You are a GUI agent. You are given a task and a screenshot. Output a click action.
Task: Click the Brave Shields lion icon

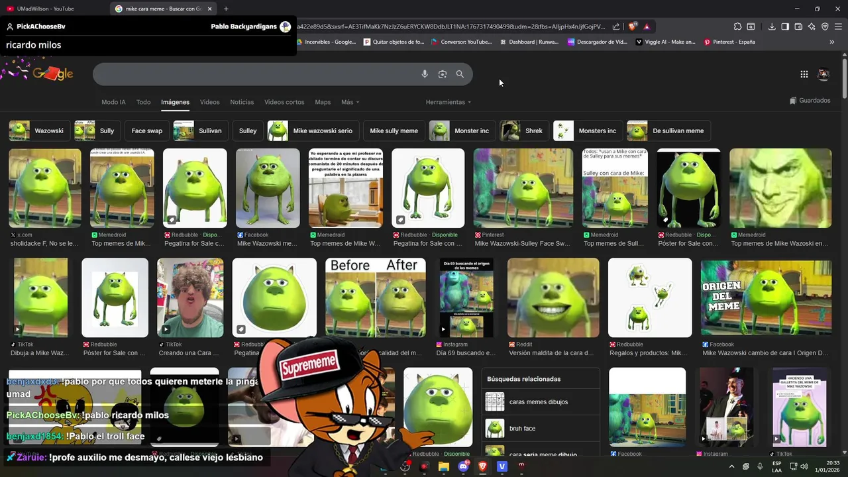(633, 26)
